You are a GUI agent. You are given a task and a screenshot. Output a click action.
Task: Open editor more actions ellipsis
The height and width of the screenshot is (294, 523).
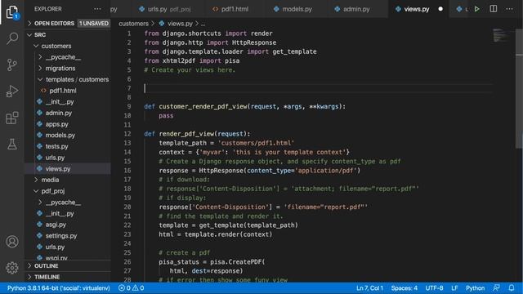pyautogui.click(x=509, y=9)
